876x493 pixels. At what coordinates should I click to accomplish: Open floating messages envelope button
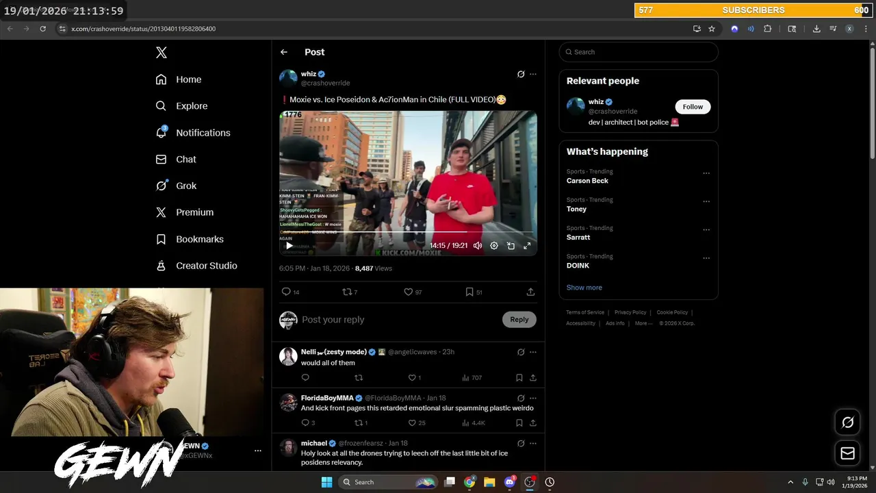(847, 453)
